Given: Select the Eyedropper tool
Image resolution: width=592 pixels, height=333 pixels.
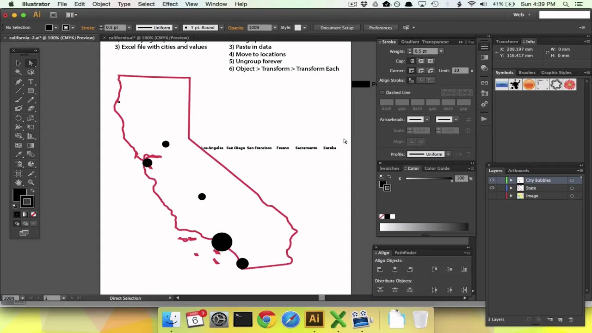Looking at the screenshot, I should [x=18, y=154].
